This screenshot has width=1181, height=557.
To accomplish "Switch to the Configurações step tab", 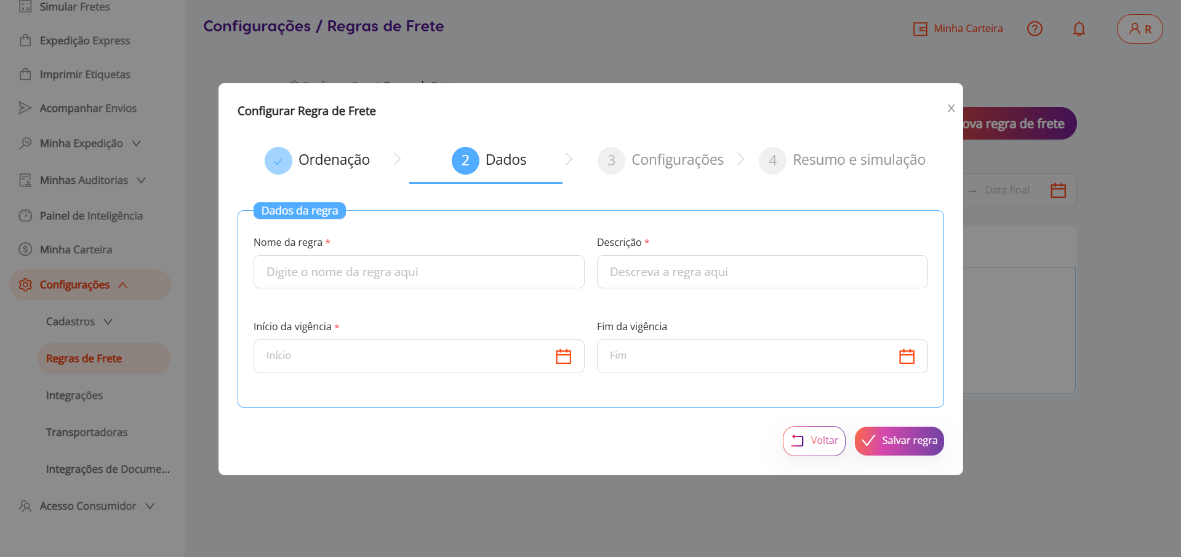I will tap(662, 160).
